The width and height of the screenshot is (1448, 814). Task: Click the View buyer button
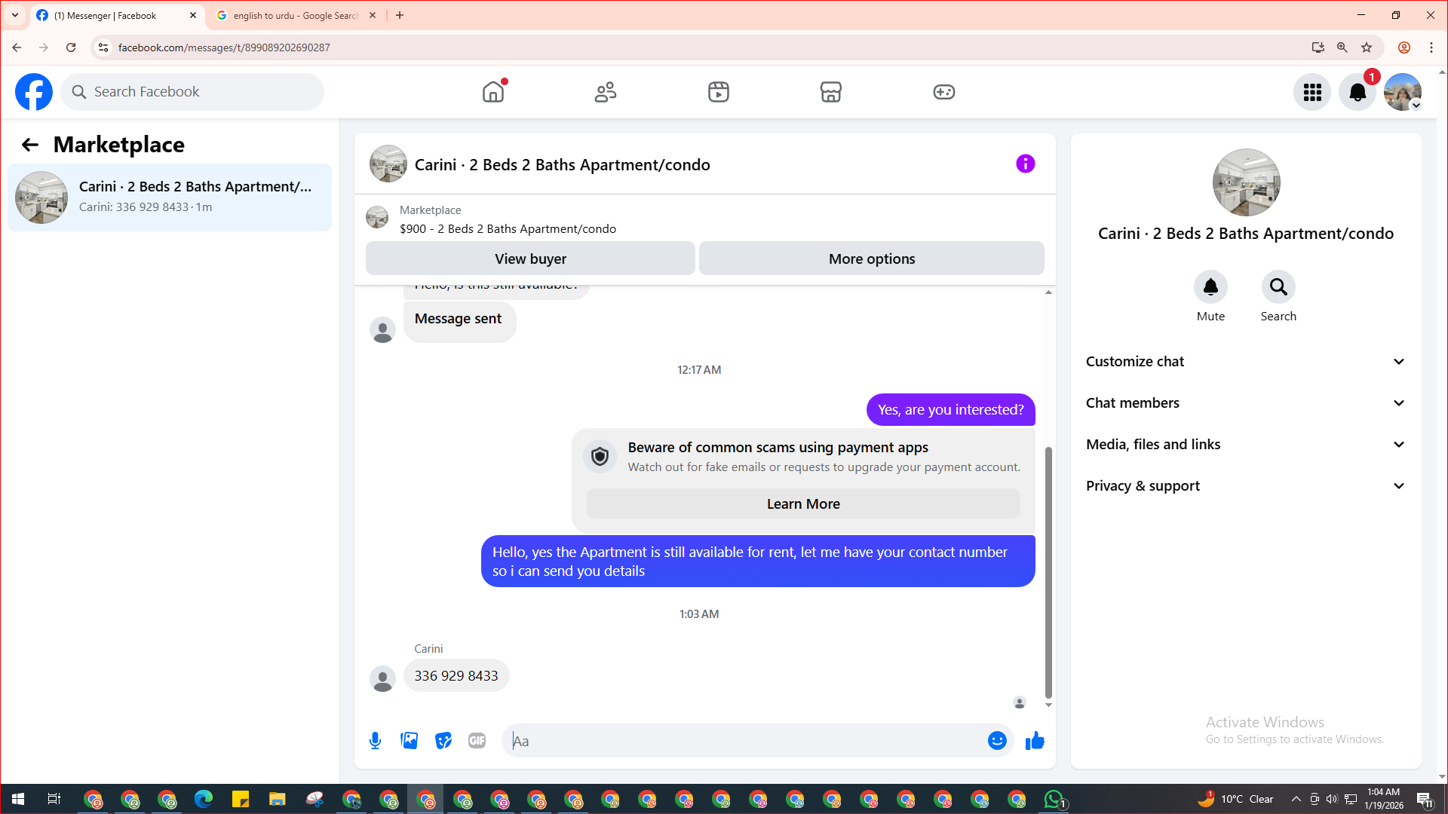tap(530, 259)
